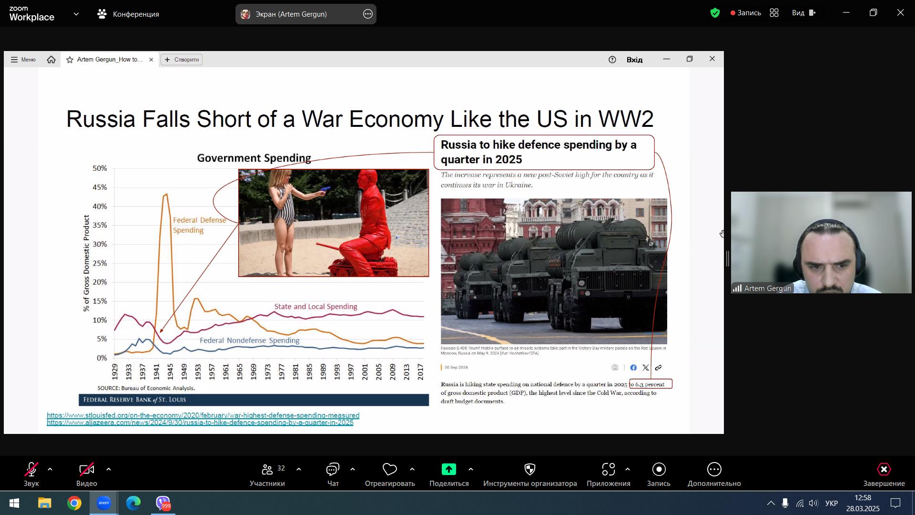This screenshot has width=915, height=515.
Task: Show hidden system tray icons arrow
Action: pos(771,504)
